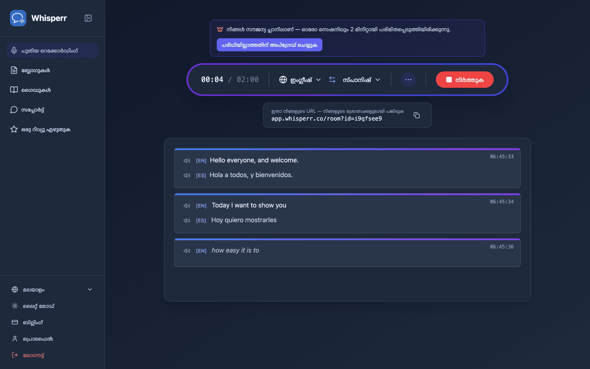Image resolution: width=590 pixels, height=369 pixels.
Task: Play audio for "Hoy quiero mostrarles"
Action: 187,220
